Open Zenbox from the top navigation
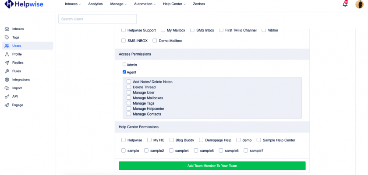The image size is (368, 175). point(199,4)
